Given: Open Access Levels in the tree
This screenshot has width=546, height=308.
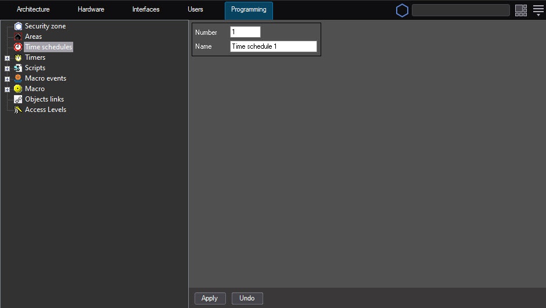Looking at the screenshot, I should point(46,110).
